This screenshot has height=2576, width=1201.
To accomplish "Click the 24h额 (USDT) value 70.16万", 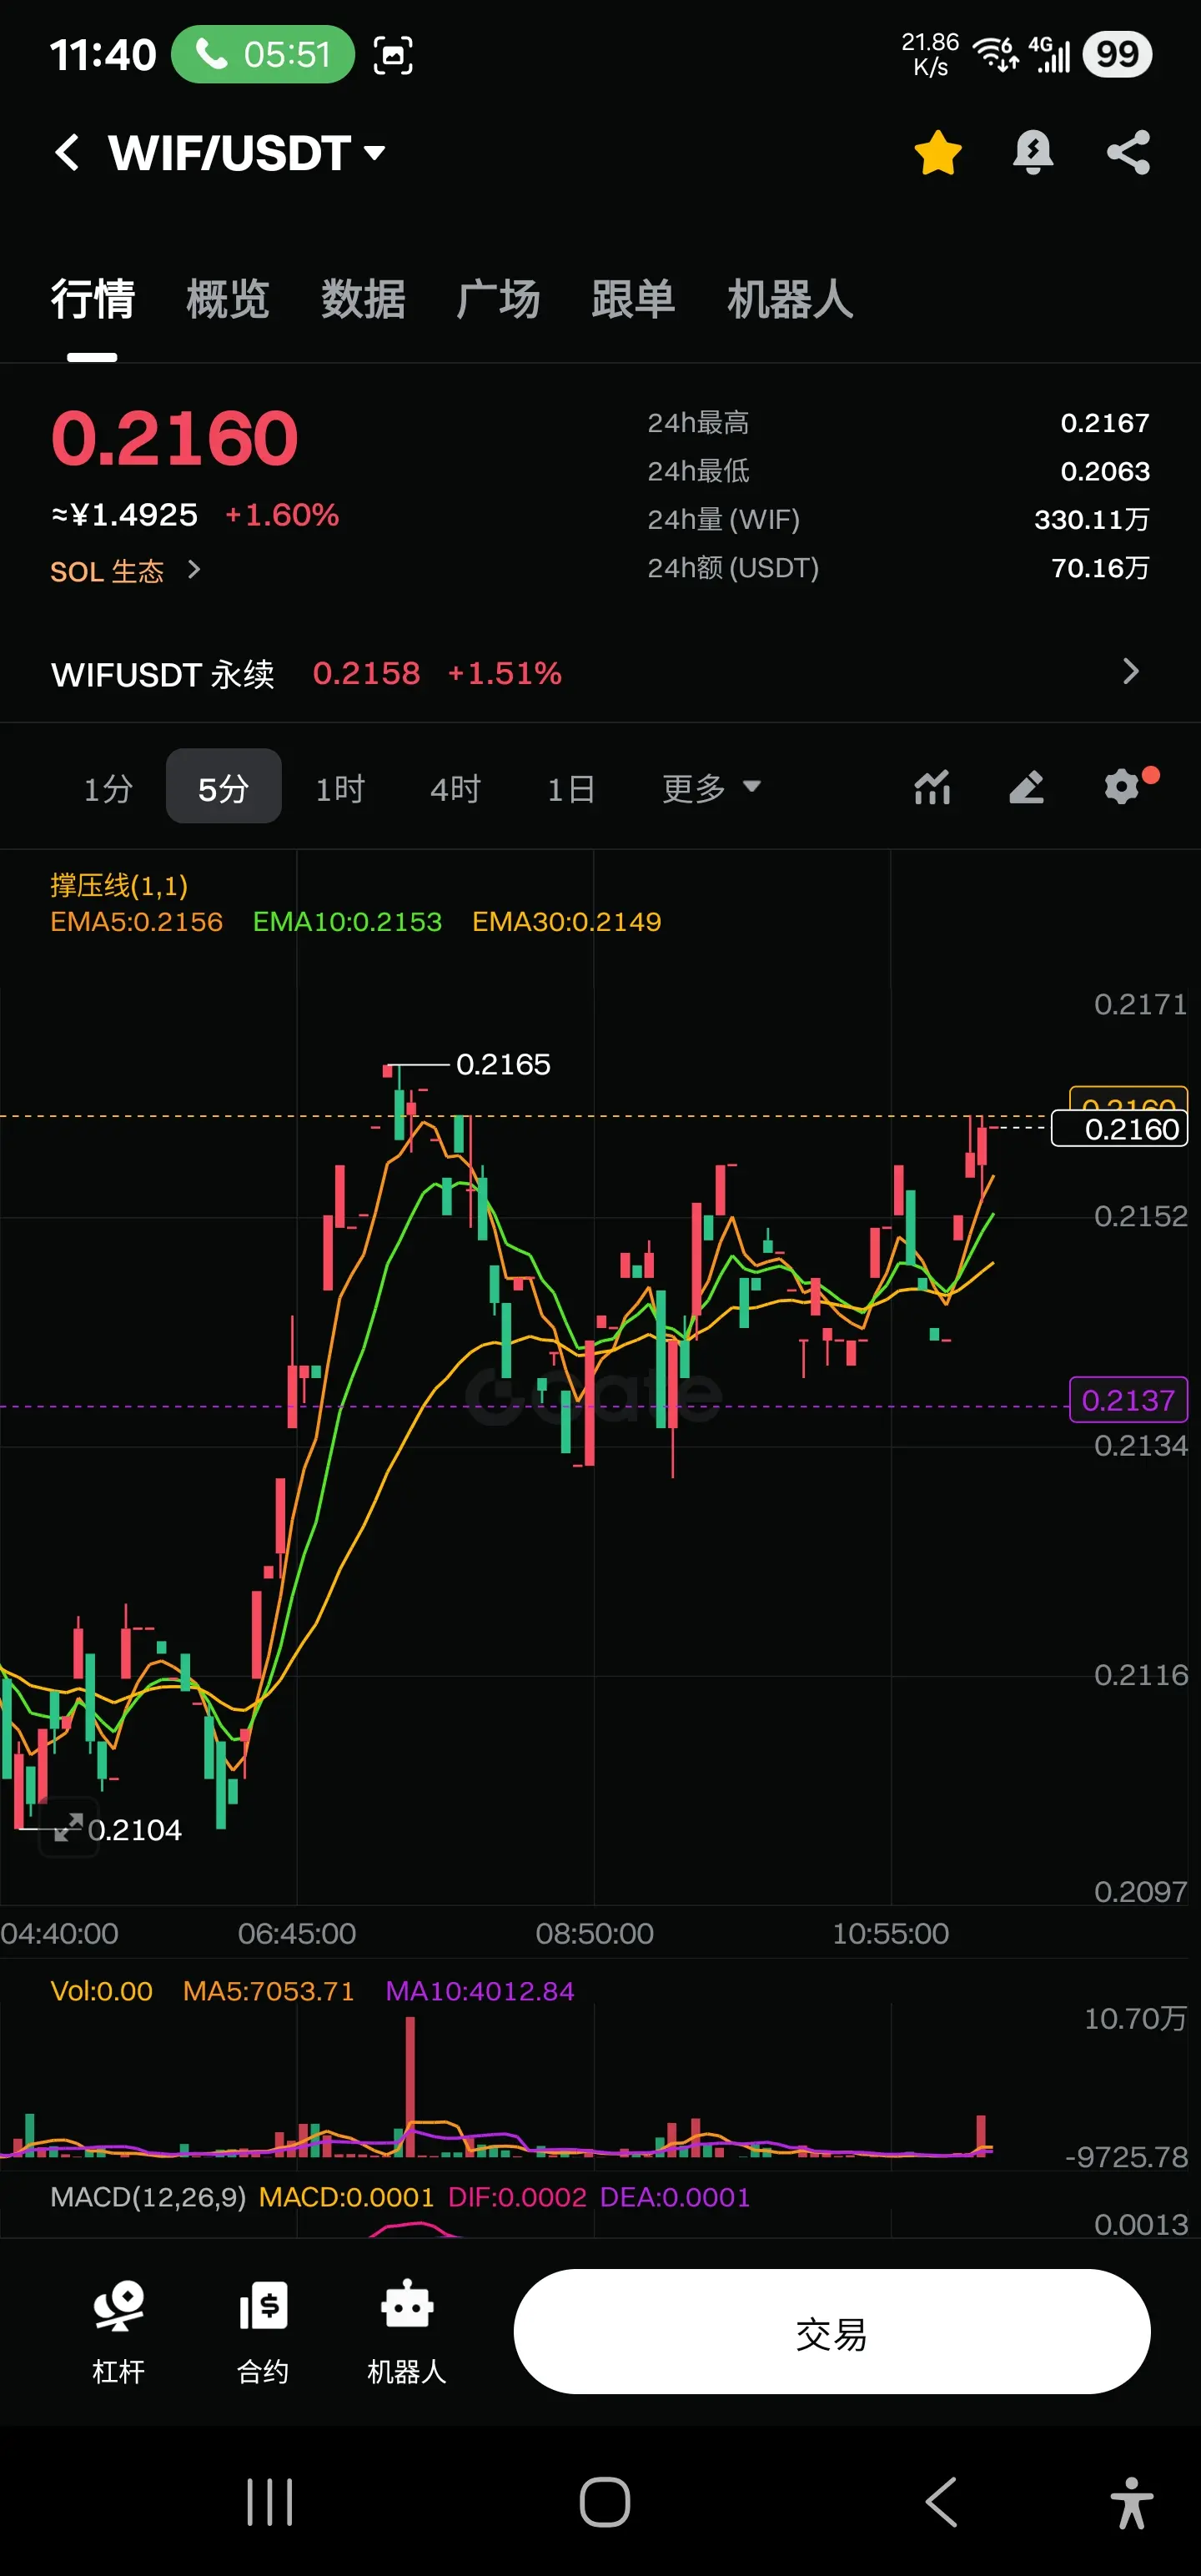I will coord(1100,567).
